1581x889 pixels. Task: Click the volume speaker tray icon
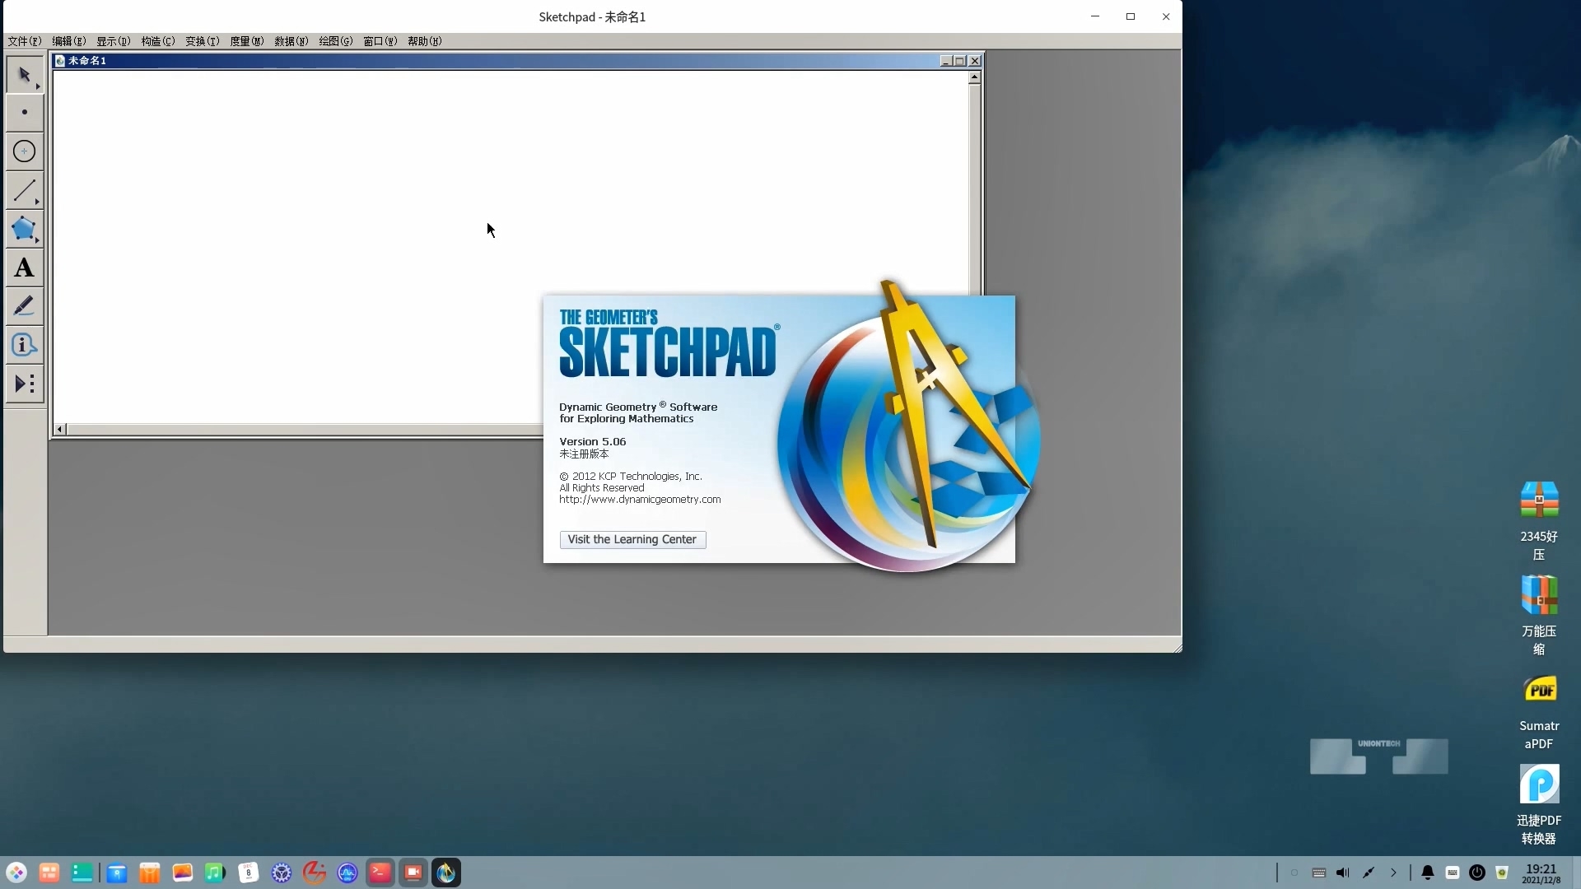[x=1343, y=873]
